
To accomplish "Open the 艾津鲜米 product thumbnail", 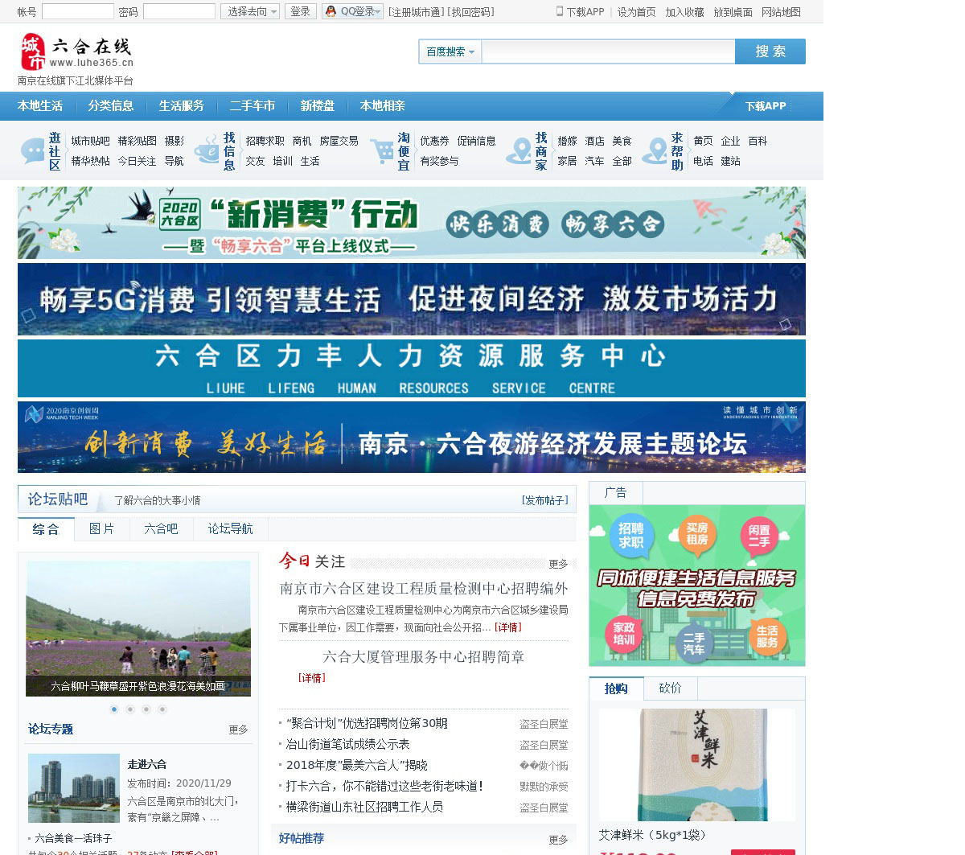I will 696,764.
